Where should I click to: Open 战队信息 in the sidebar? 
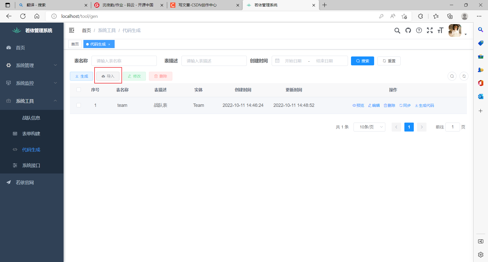32,118
